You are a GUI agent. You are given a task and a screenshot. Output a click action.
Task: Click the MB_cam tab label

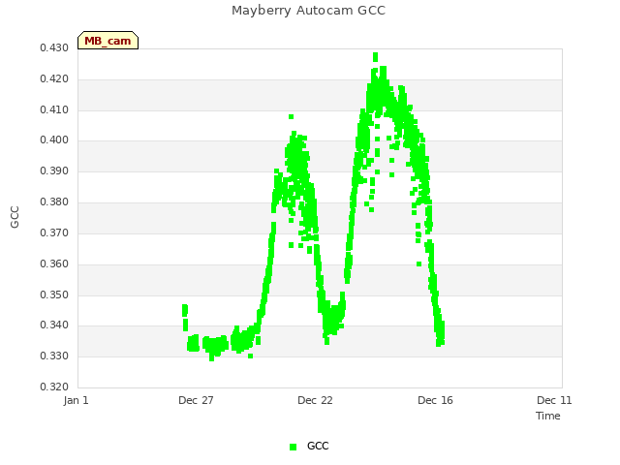(x=108, y=41)
